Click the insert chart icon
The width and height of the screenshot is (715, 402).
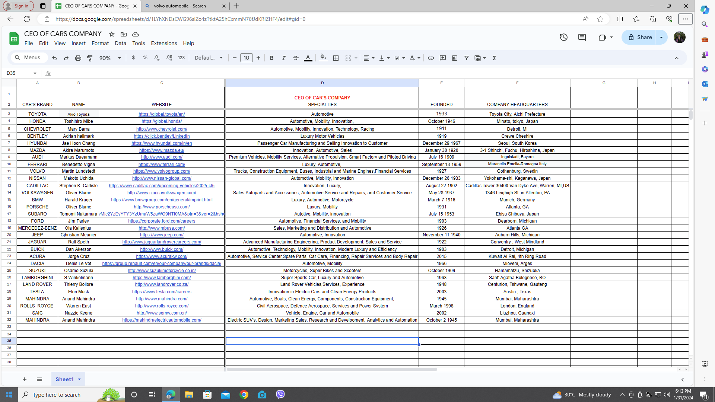[454, 58]
